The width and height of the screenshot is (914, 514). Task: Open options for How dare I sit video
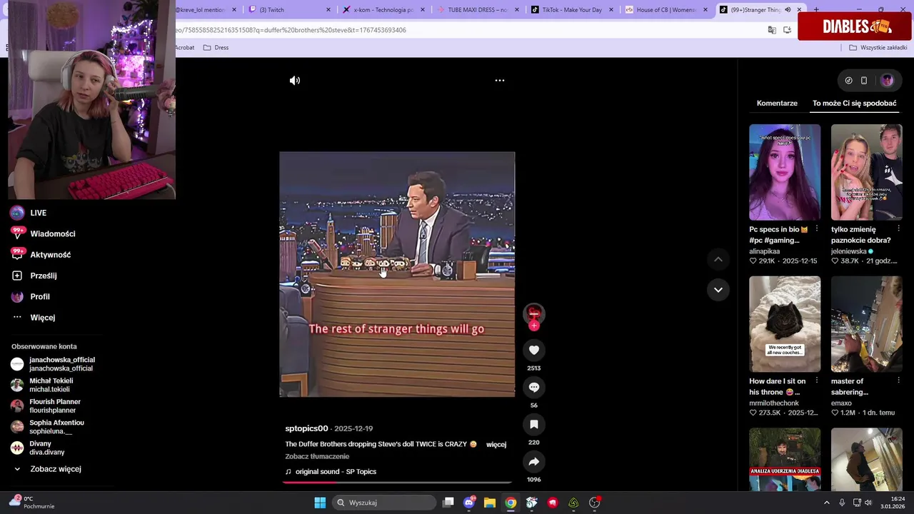[x=817, y=381]
